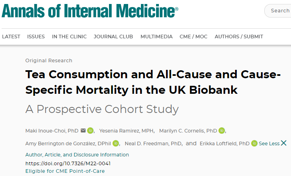Collapse the author list with See Less
Viewport: 291px width, 176px height.
pos(269,144)
